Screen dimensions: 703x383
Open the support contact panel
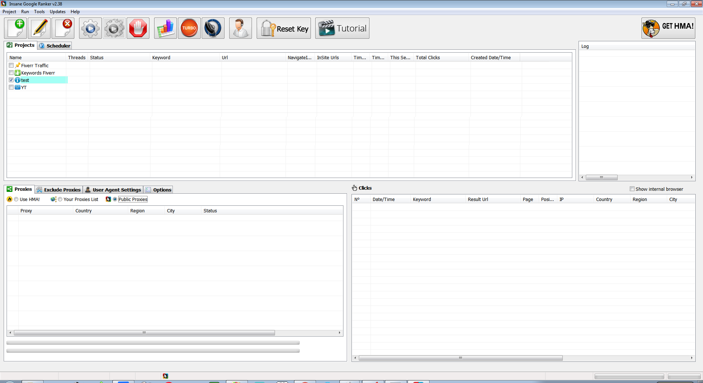[x=240, y=28]
